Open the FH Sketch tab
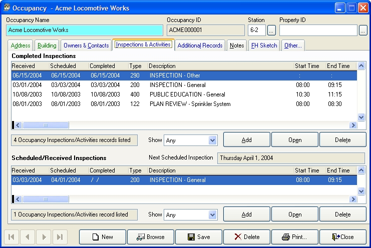This screenshot has height=248, width=371. pos(264,45)
